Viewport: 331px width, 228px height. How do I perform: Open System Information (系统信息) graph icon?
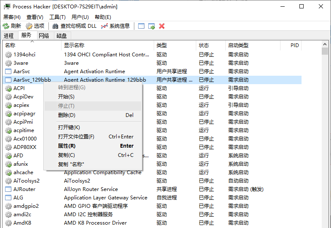tap(104, 26)
